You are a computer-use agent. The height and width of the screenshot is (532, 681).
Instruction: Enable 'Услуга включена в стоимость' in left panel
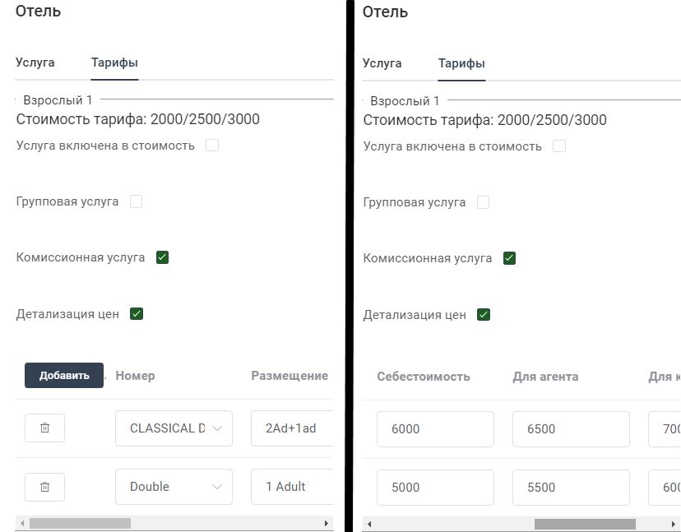[x=212, y=145]
